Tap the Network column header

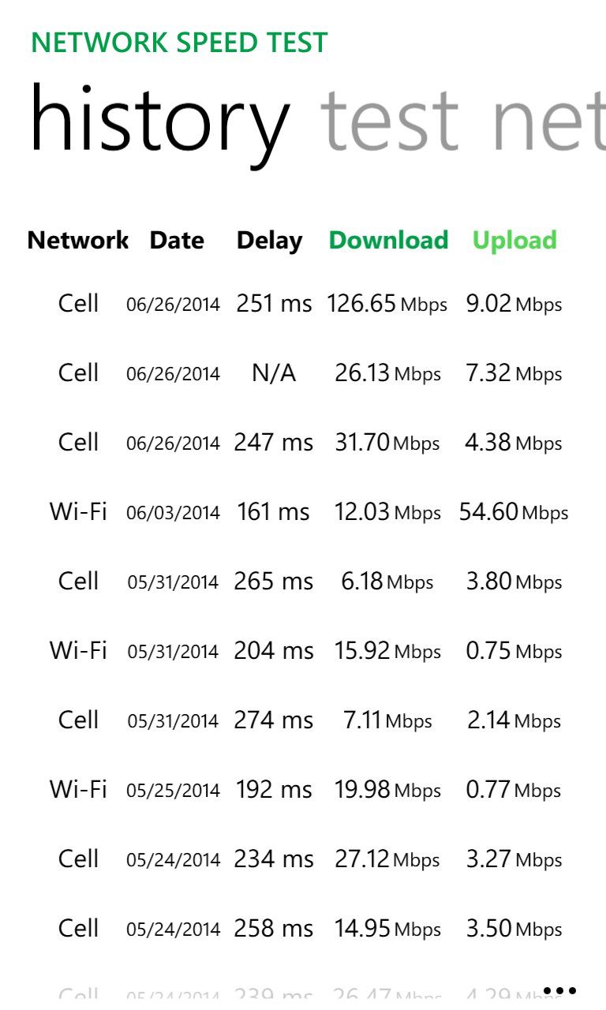coord(78,240)
